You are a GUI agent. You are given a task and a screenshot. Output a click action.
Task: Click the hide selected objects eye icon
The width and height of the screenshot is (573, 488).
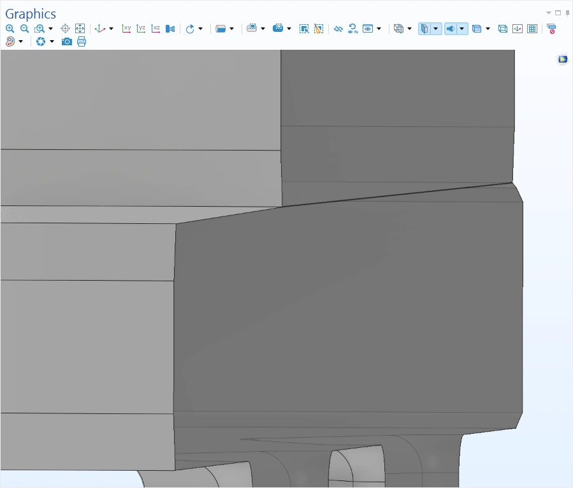point(338,29)
